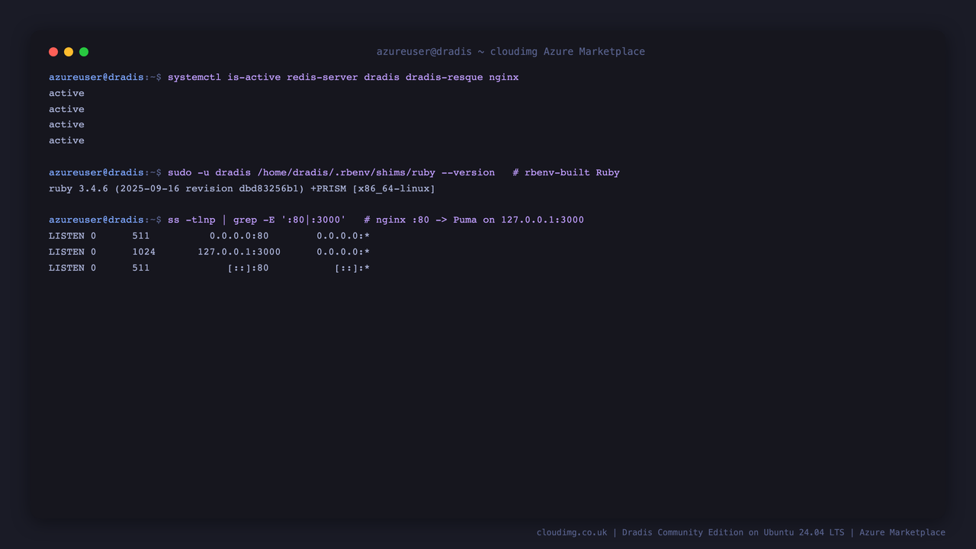Select the '0.0.0.0:80' listen address
976x549 pixels.
pos(239,236)
